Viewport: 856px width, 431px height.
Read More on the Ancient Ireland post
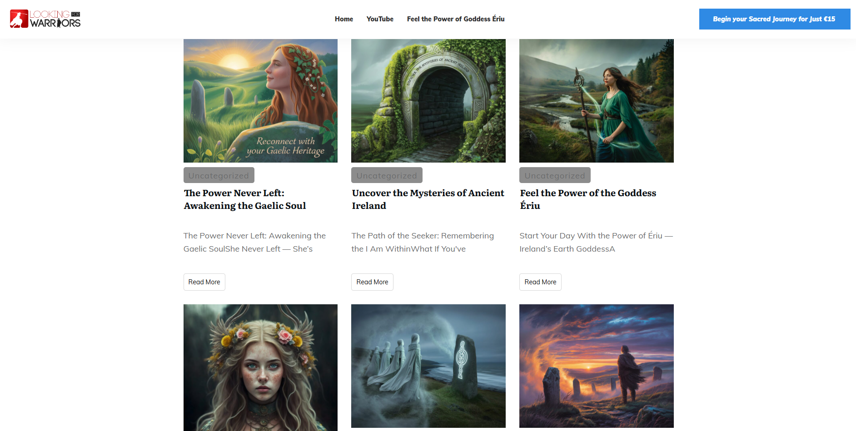click(372, 282)
